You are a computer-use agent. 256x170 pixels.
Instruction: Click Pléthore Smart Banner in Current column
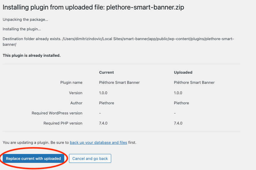119,83
